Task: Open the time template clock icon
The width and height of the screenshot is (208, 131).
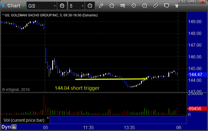Action: point(90,6)
